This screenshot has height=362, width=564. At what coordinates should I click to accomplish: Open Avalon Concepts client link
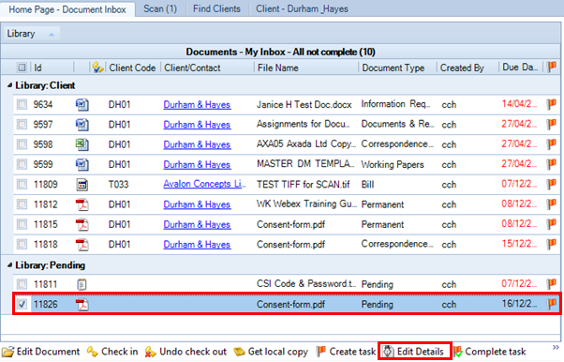coord(204,184)
